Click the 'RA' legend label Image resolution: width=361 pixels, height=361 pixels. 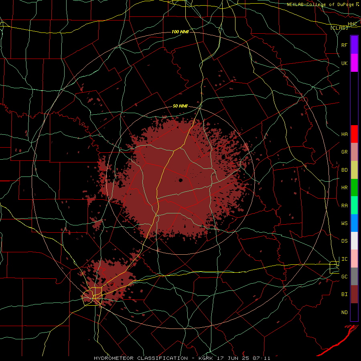coord(345,206)
